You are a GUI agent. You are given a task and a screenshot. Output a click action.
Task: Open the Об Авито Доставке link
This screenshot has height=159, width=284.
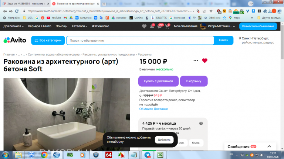(x=153, y=109)
